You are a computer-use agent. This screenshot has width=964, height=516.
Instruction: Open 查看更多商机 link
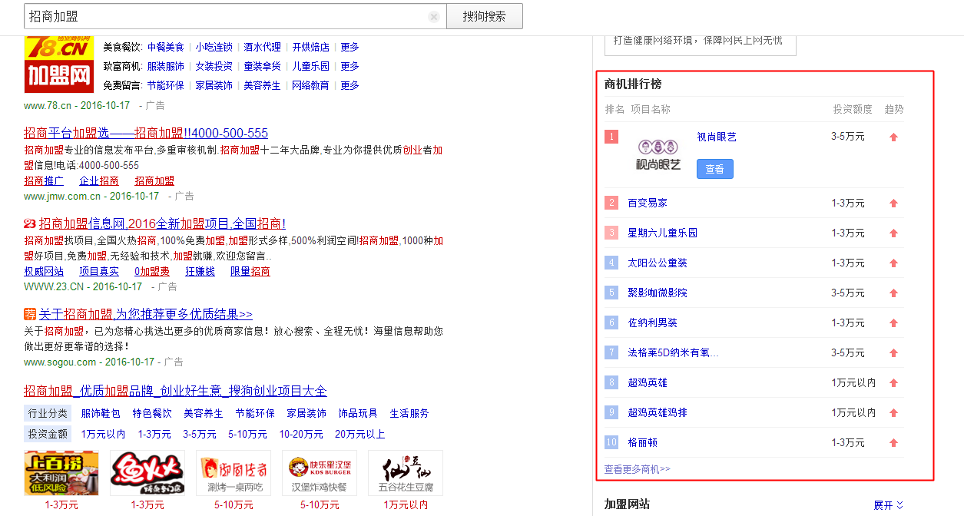click(638, 469)
